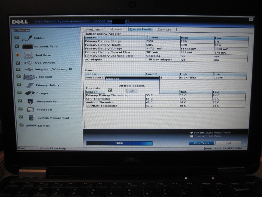262x197 pixels.
Task: Open the Configuration tab
Action: [93, 29]
